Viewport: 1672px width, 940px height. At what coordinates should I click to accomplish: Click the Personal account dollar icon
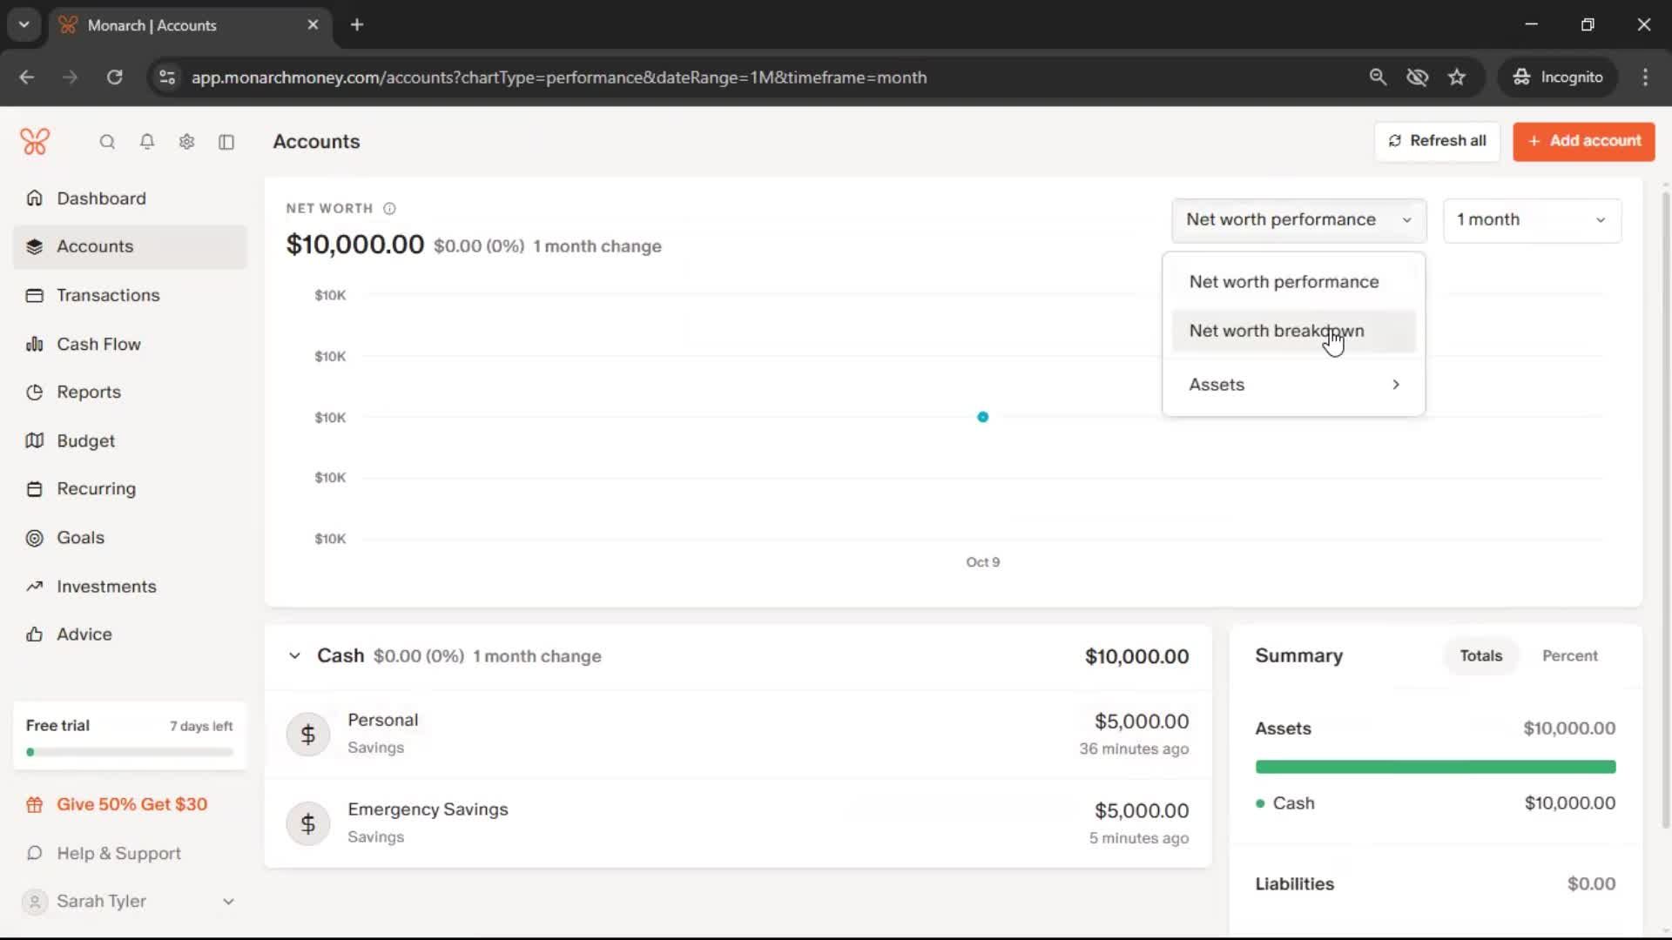[308, 735]
